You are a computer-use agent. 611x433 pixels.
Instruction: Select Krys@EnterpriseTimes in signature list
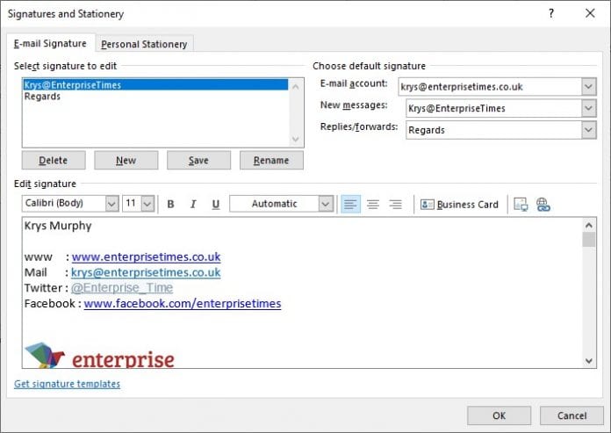coord(155,85)
